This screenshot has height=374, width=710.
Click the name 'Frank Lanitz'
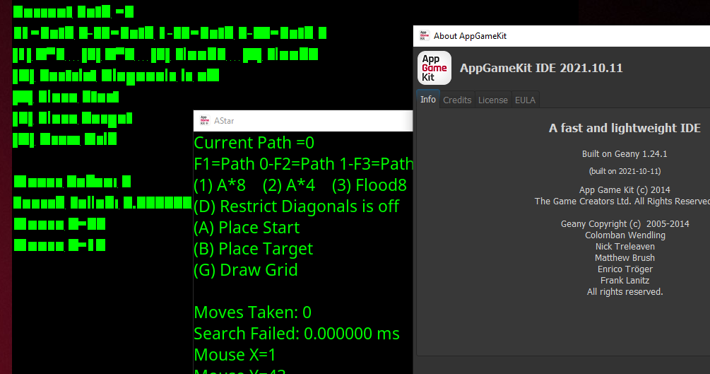pyautogui.click(x=625, y=281)
